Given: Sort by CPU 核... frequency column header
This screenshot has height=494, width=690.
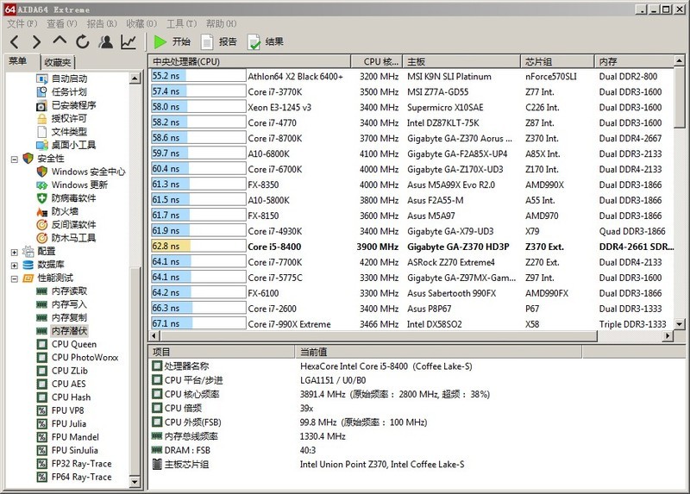Looking at the screenshot, I should pos(377,61).
